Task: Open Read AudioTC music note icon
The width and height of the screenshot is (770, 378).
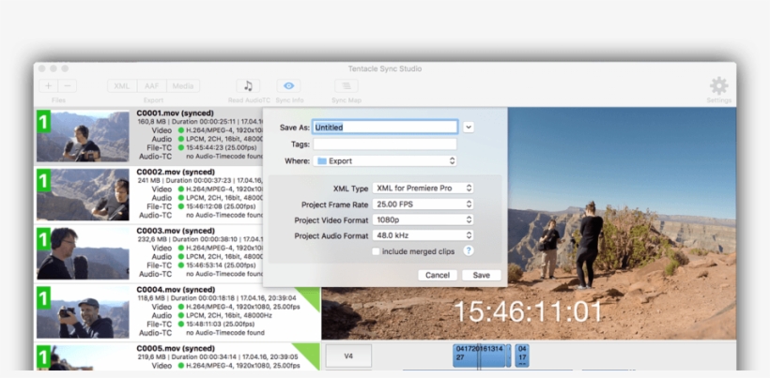Action: (248, 85)
